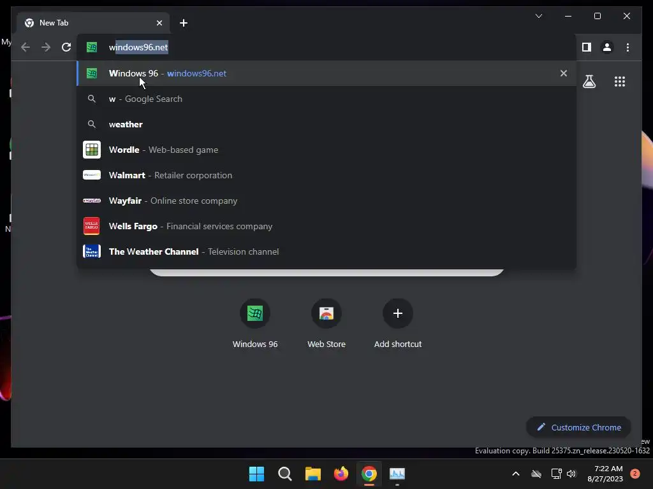This screenshot has width=653, height=489.
Task: Open File Explorer from the taskbar
Action: [x=312, y=474]
